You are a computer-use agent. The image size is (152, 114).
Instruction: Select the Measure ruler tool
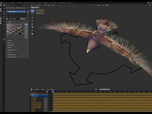(32, 34)
